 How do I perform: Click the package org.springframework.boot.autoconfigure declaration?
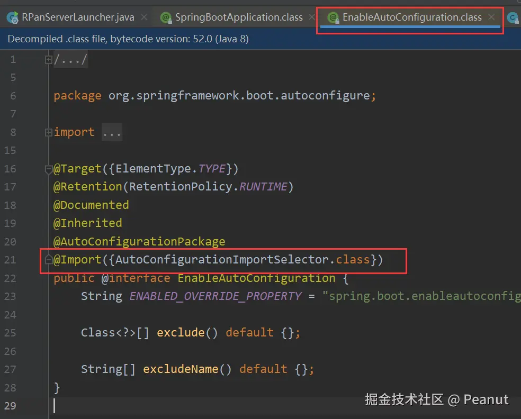pos(214,96)
